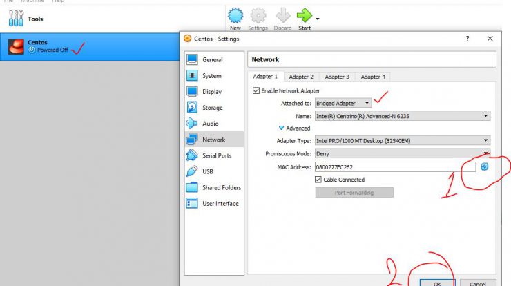Switch to the Adapter 1 tab
The width and height of the screenshot is (511, 286).
265,76
